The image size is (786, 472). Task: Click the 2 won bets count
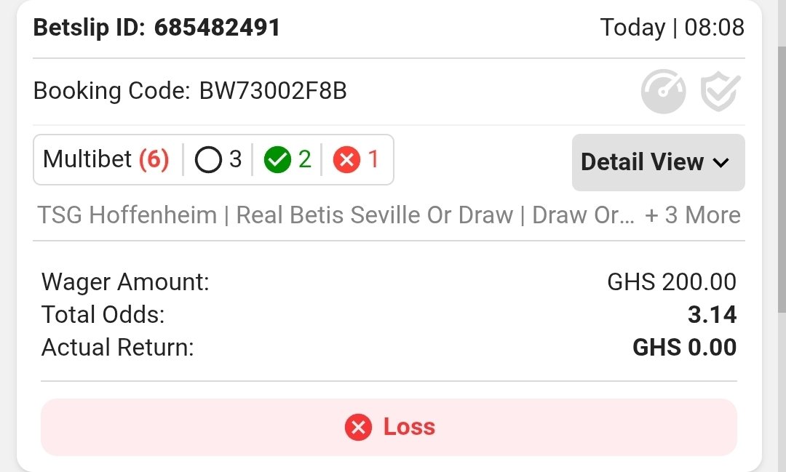[305, 159]
